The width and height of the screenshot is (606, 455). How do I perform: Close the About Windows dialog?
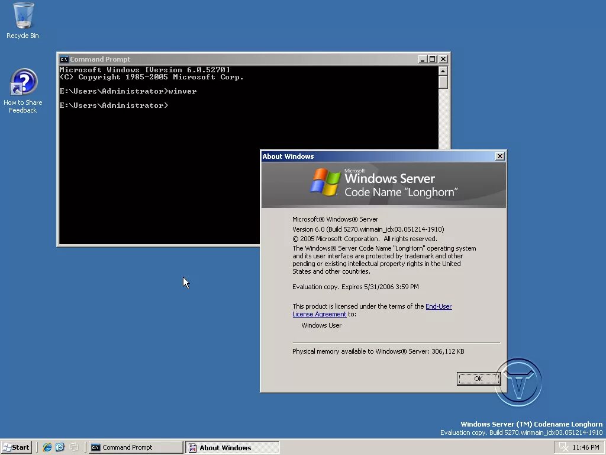click(x=499, y=156)
